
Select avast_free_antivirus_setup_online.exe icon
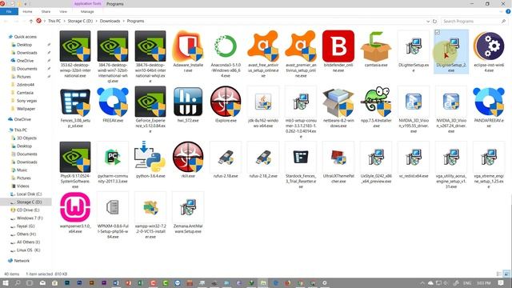(x=263, y=46)
